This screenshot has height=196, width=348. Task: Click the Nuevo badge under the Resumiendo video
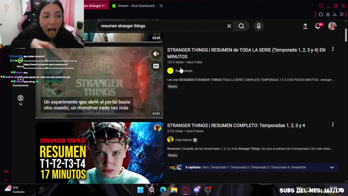173,86
